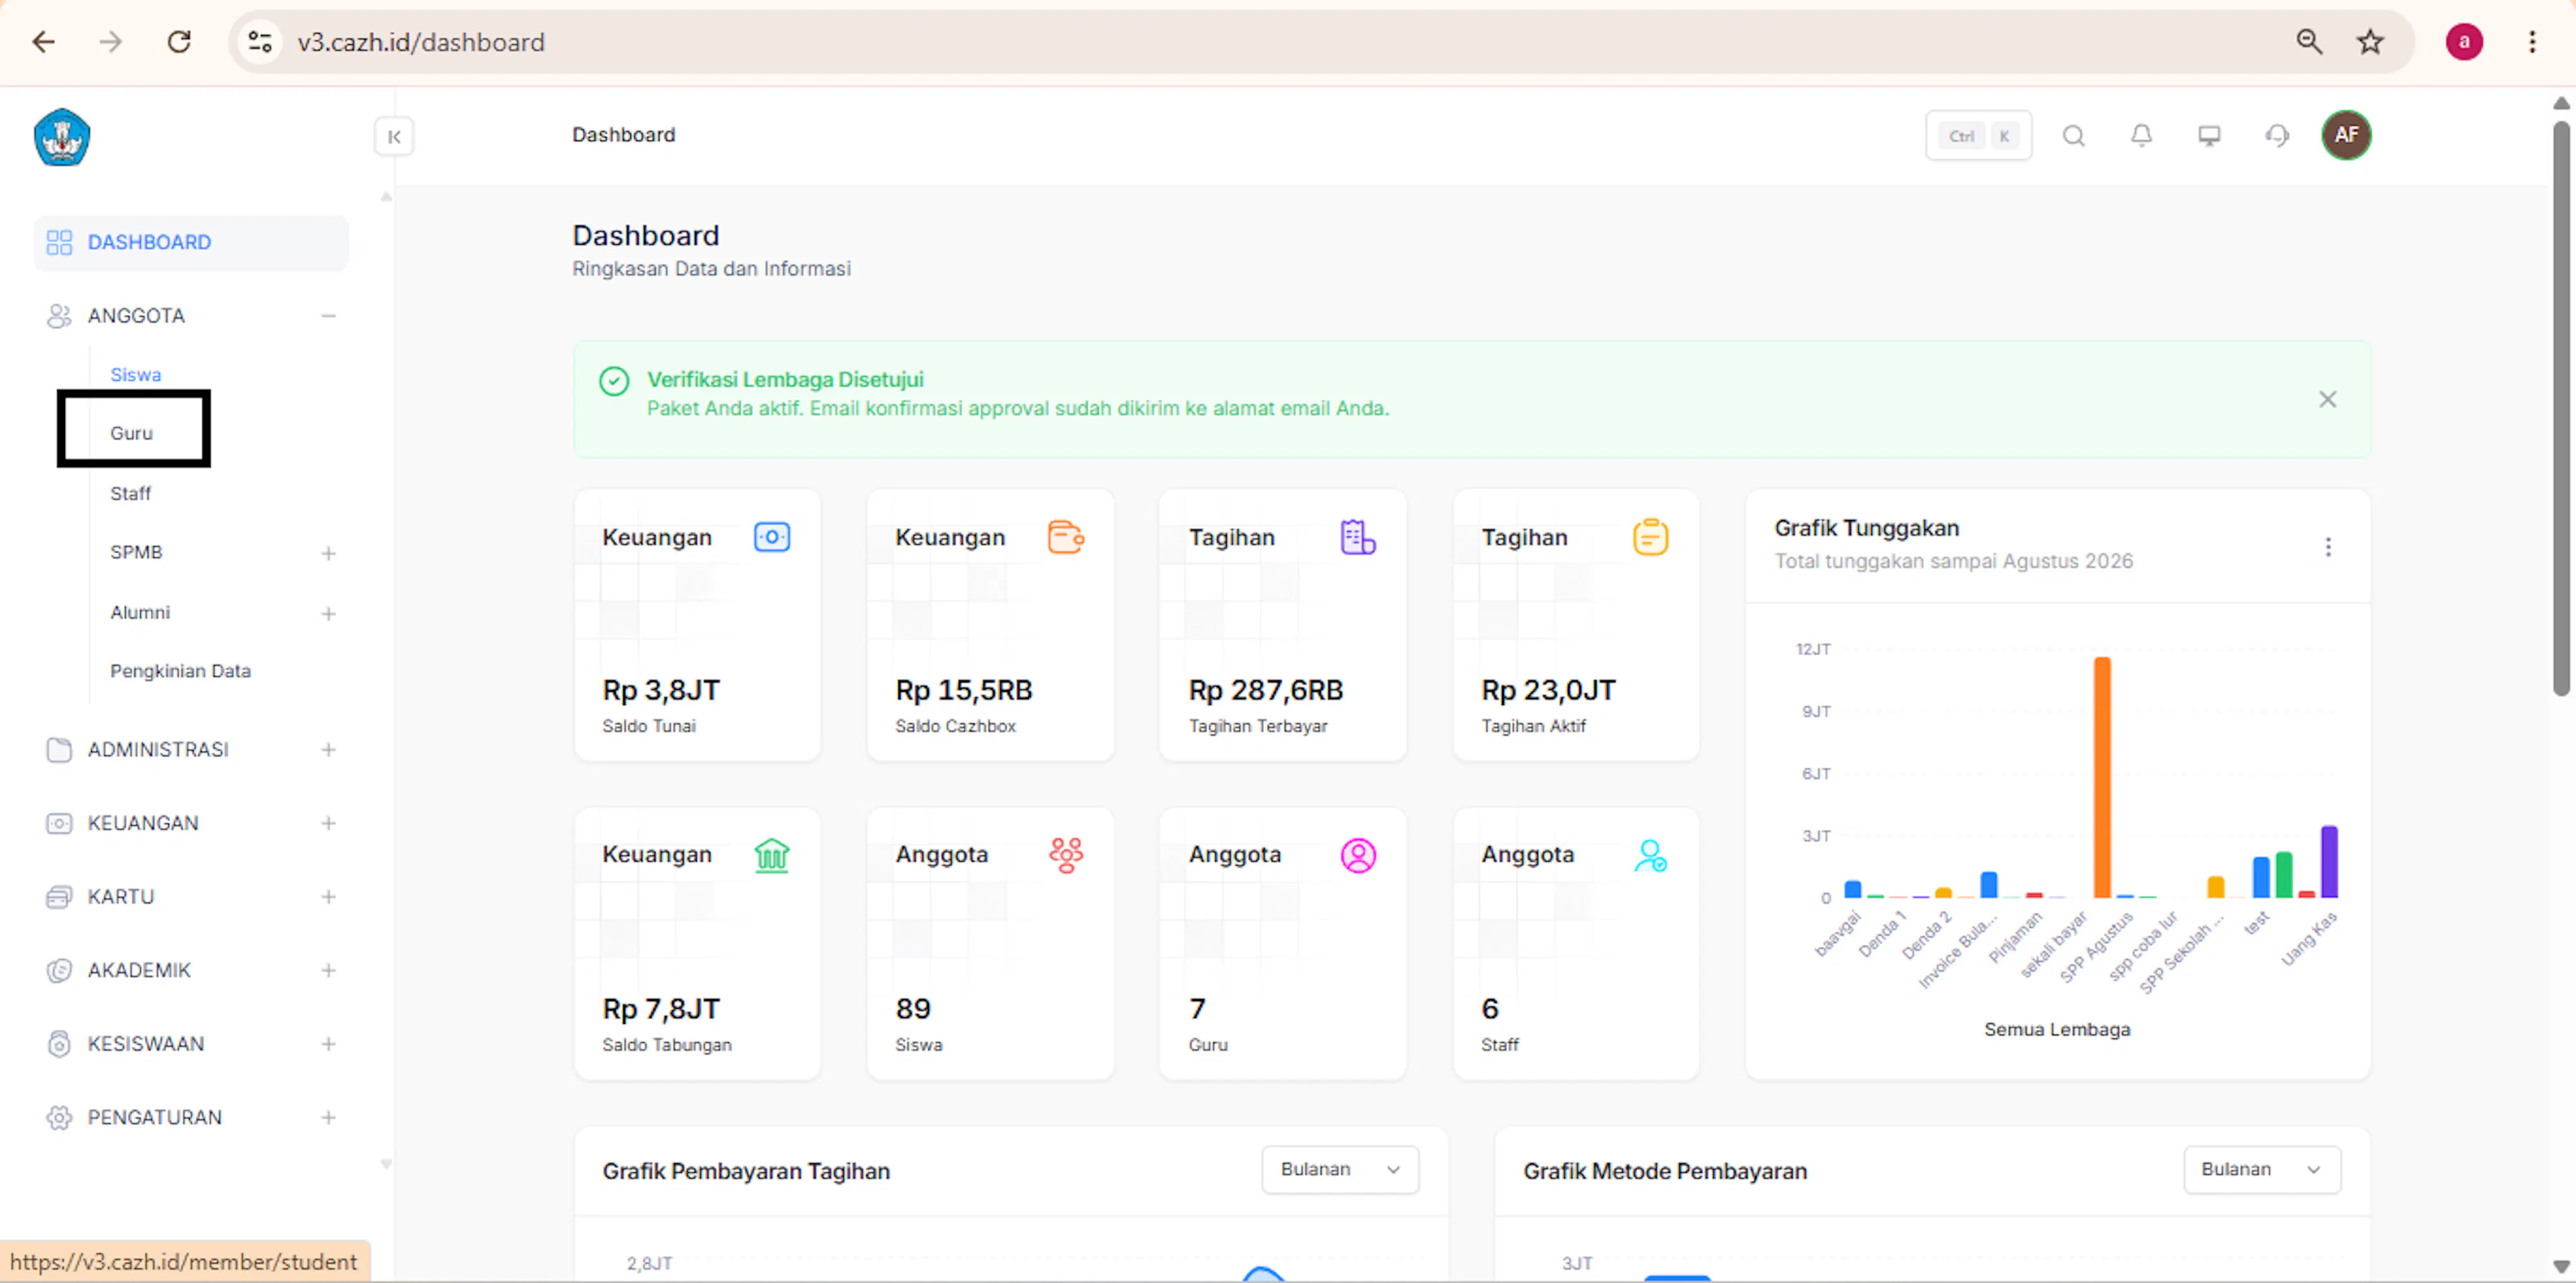This screenshot has width=2576, height=1283.
Task: Open Bulanan dropdown for Grafik Pembayaran Tagihan
Action: 1340,1170
